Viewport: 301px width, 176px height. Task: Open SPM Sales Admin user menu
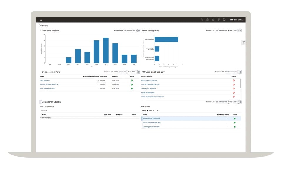(237, 20)
